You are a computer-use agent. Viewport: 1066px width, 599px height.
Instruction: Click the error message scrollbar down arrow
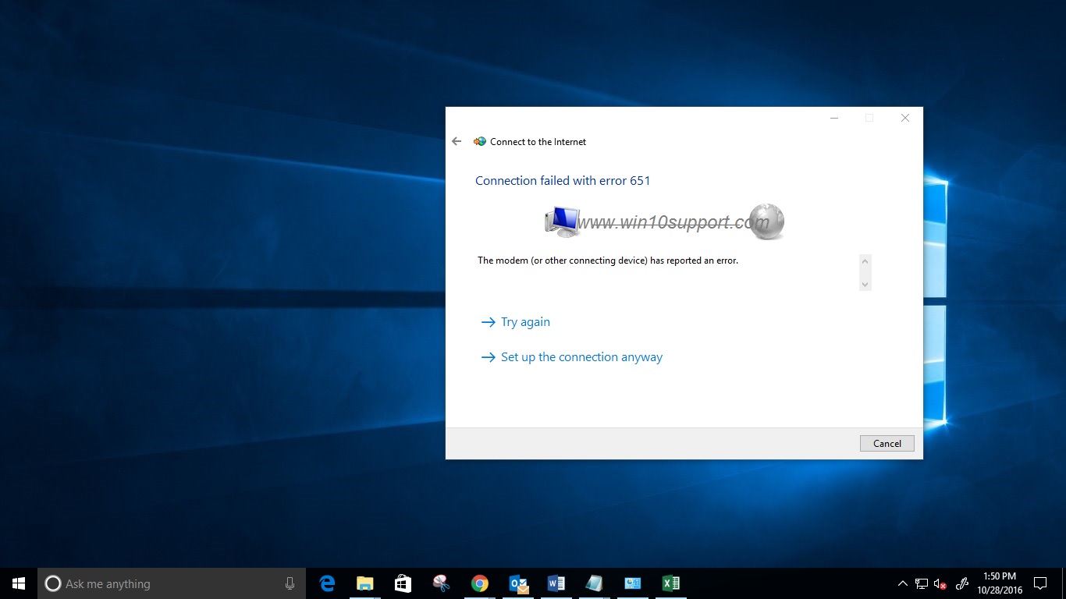[865, 285]
